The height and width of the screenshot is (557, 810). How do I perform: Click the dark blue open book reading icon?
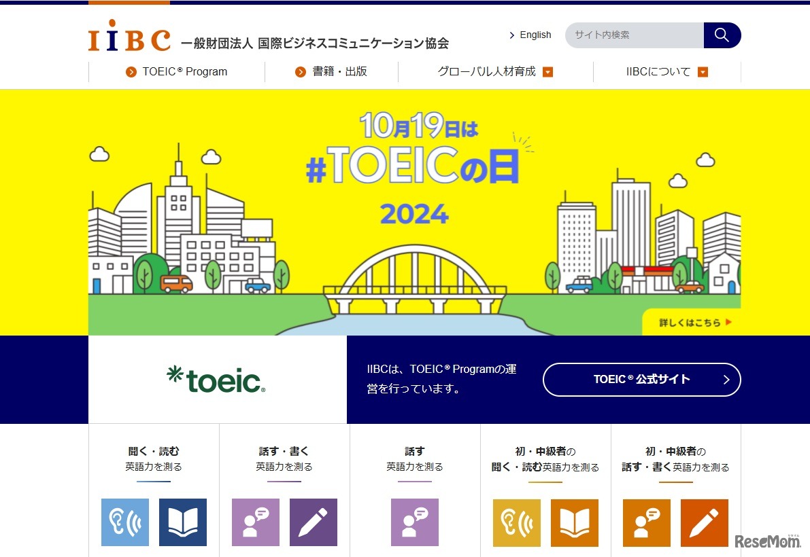[x=182, y=522]
